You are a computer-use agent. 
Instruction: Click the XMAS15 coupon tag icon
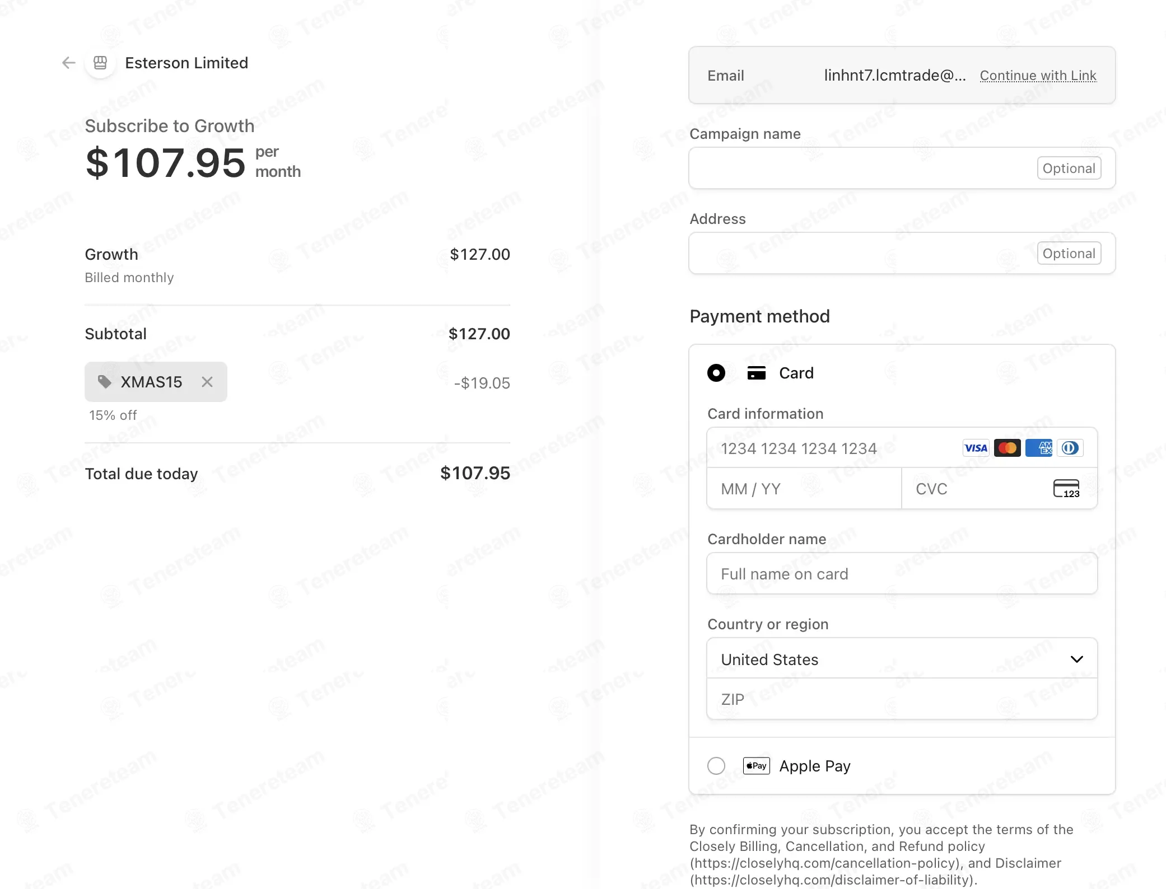tap(105, 382)
